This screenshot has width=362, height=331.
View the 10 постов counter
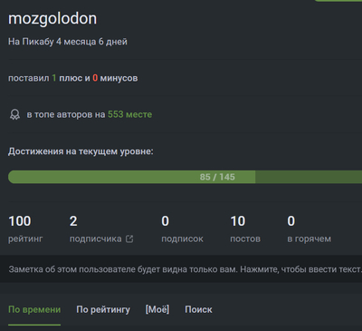(x=245, y=229)
